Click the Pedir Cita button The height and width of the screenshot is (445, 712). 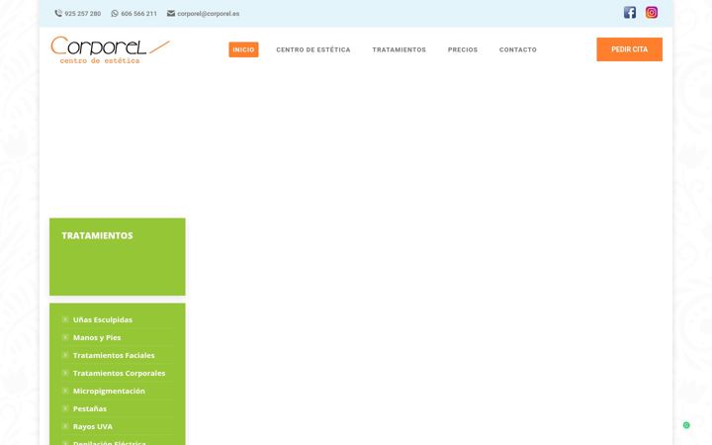click(629, 49)
